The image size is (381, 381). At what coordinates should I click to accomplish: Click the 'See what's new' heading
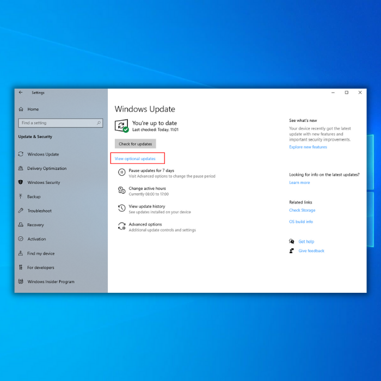point(303,120)
